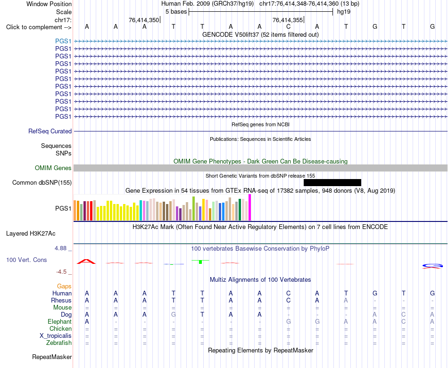
Task: Open the OMIM Genes track label
Action: click(53, 168)
